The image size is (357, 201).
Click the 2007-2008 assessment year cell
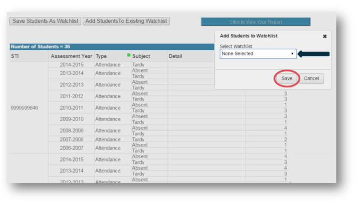point(72,139)
